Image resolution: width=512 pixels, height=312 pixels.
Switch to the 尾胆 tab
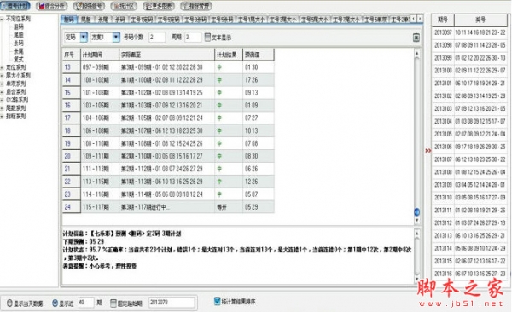click(x=86, y=20)
